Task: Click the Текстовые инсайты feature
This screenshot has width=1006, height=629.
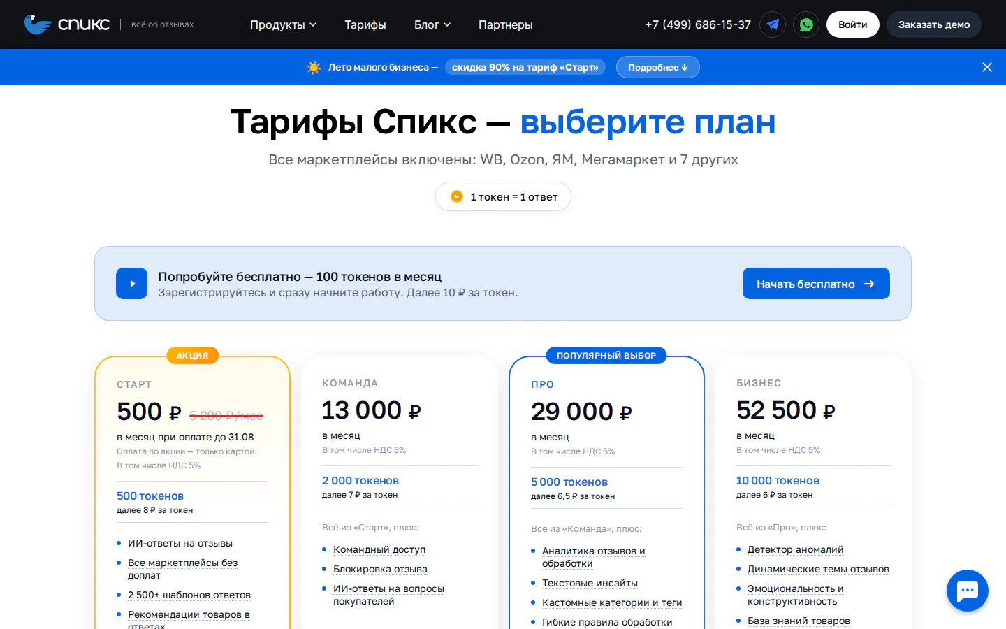Action: (590, 583)
